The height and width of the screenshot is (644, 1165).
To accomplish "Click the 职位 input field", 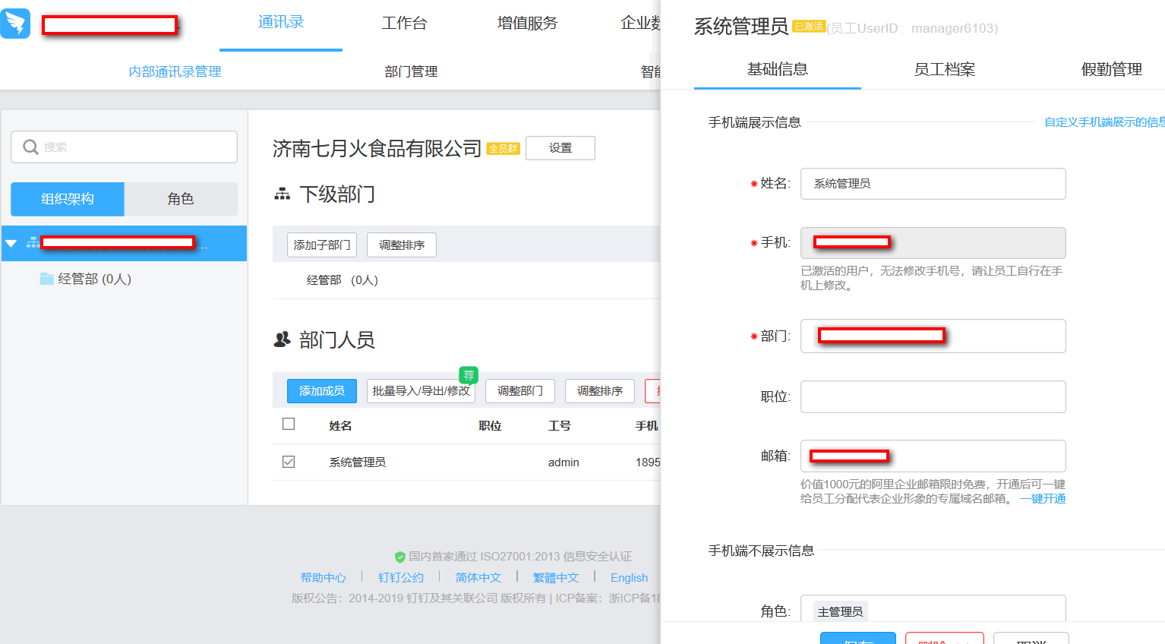I will tap(933, 396).
